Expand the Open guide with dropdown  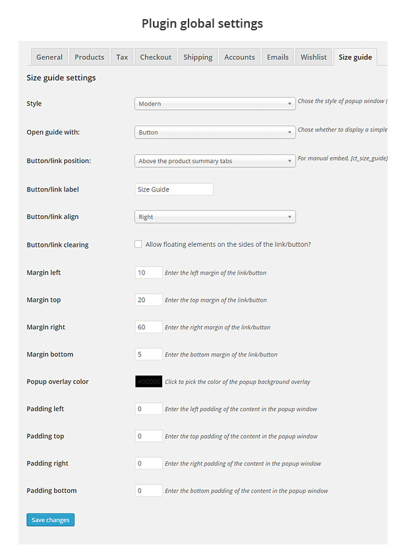click(x=215, y=133)
